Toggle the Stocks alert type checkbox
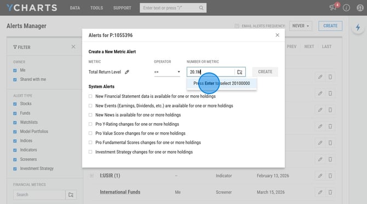The width and height of the screenshot is (367, 204). click(x=15, y=104)
